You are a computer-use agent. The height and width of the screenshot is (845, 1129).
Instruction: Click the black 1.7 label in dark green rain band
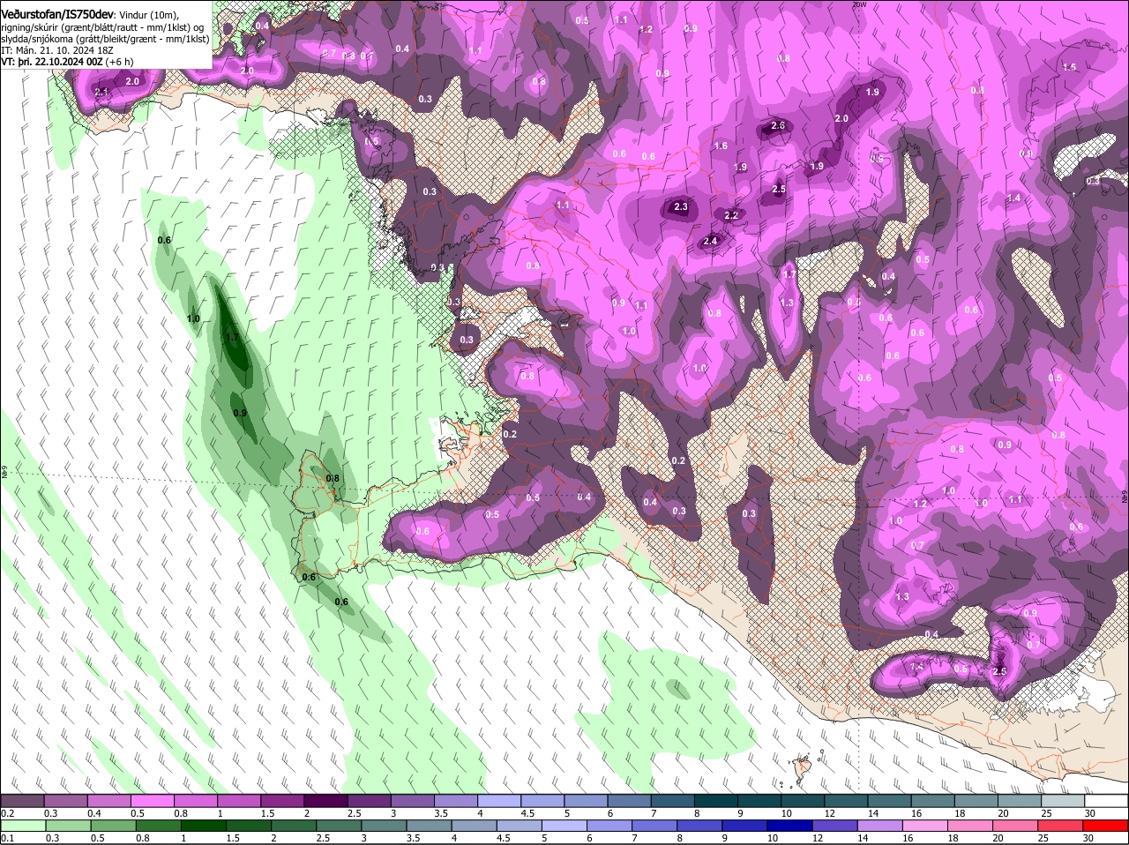coord(232,338)
